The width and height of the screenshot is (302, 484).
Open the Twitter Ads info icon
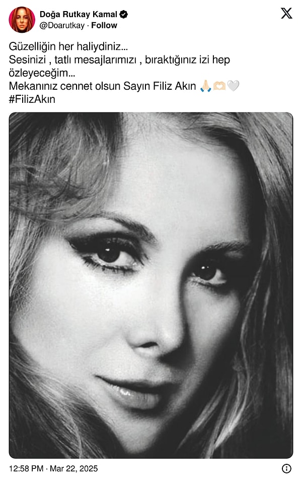(x=286, y=468)
